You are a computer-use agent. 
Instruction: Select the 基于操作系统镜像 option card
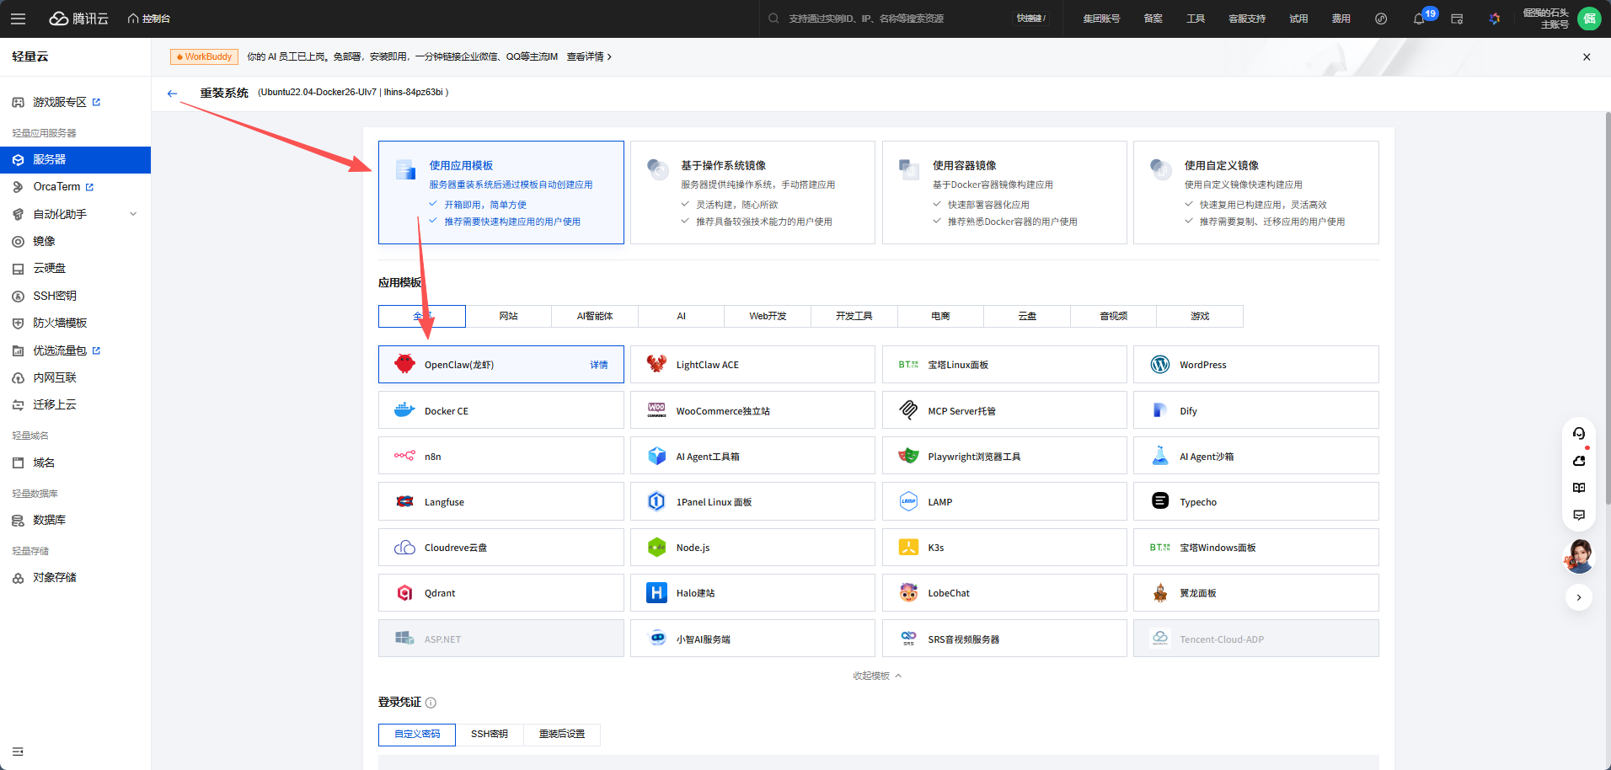click(x=752, y=193)
